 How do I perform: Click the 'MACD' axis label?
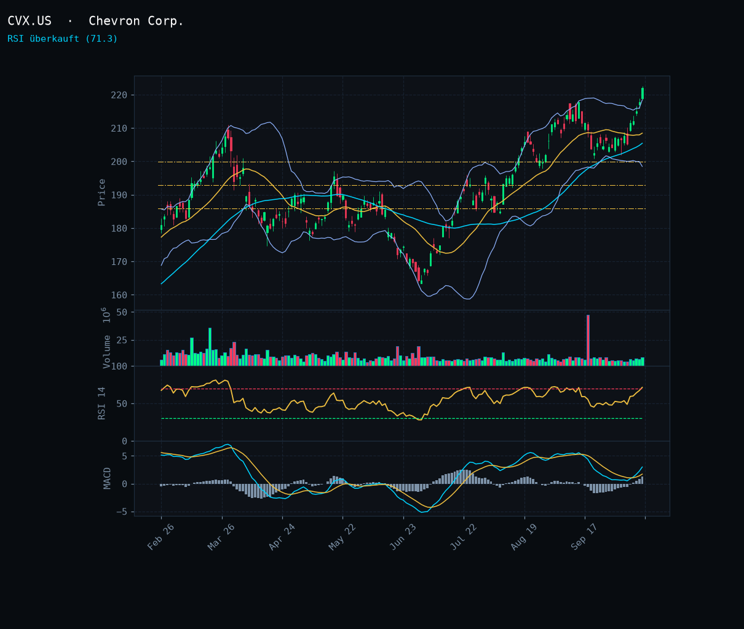tap(107, 478)
